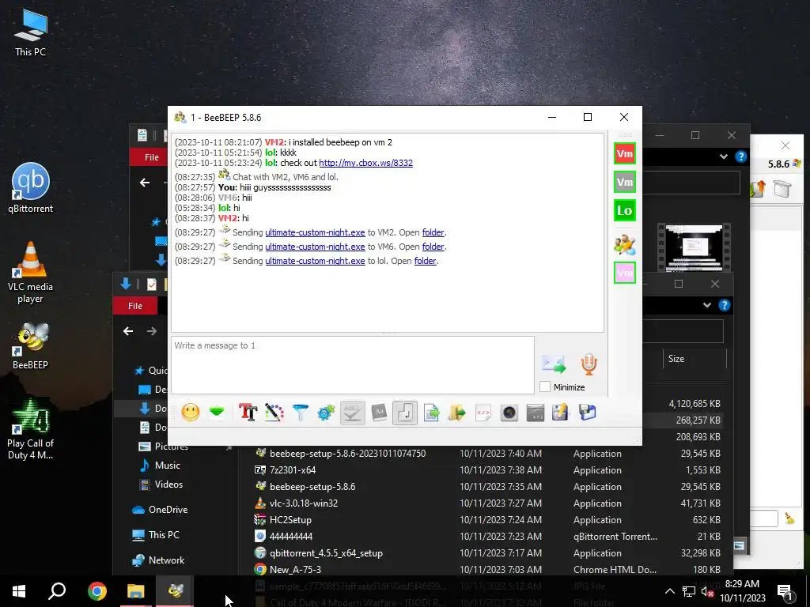Viewport: 810px width, 607px height.
Task: Select the HC2Setup file row
Action: click(487, 519)
